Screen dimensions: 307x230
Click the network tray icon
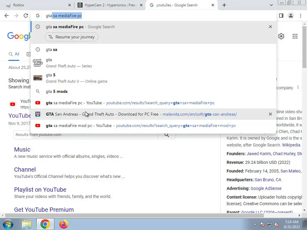coord(270,225)
